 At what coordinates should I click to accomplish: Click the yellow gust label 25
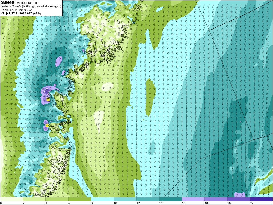tap(47, 125)
